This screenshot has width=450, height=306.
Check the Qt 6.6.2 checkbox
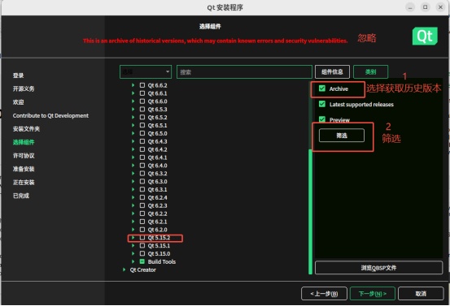pos(142,85)
